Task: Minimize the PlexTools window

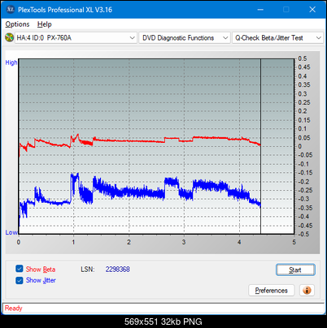Action: [x=260, y=10]
